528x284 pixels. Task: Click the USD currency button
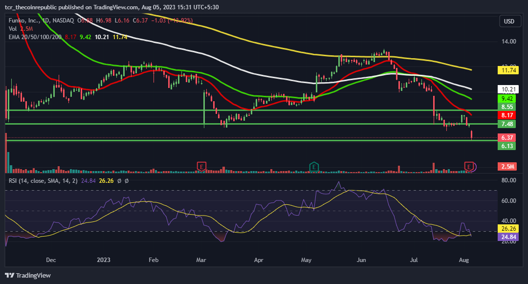[x=509, y=21]
